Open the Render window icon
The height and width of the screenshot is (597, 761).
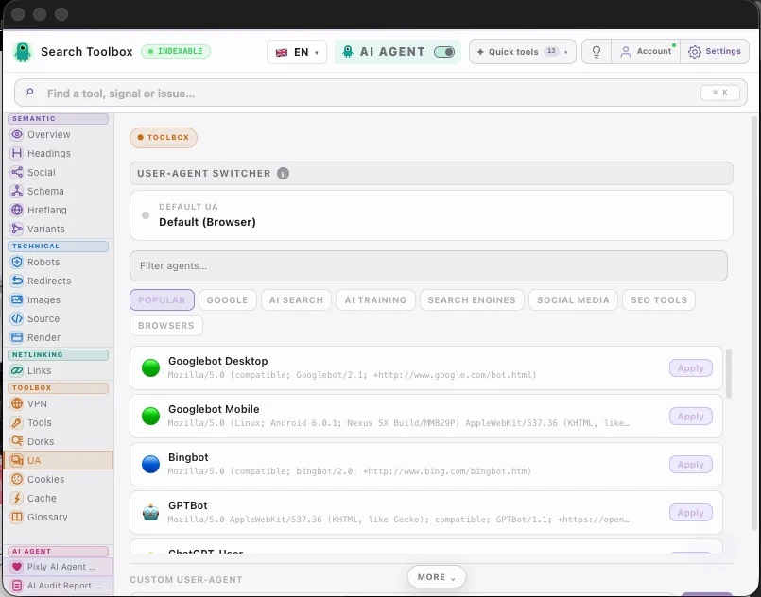pos(17,337)
